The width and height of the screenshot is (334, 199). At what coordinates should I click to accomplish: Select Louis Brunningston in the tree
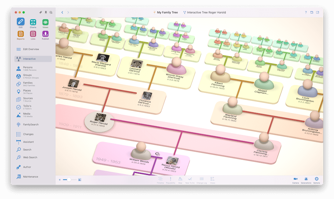(307, 92)
